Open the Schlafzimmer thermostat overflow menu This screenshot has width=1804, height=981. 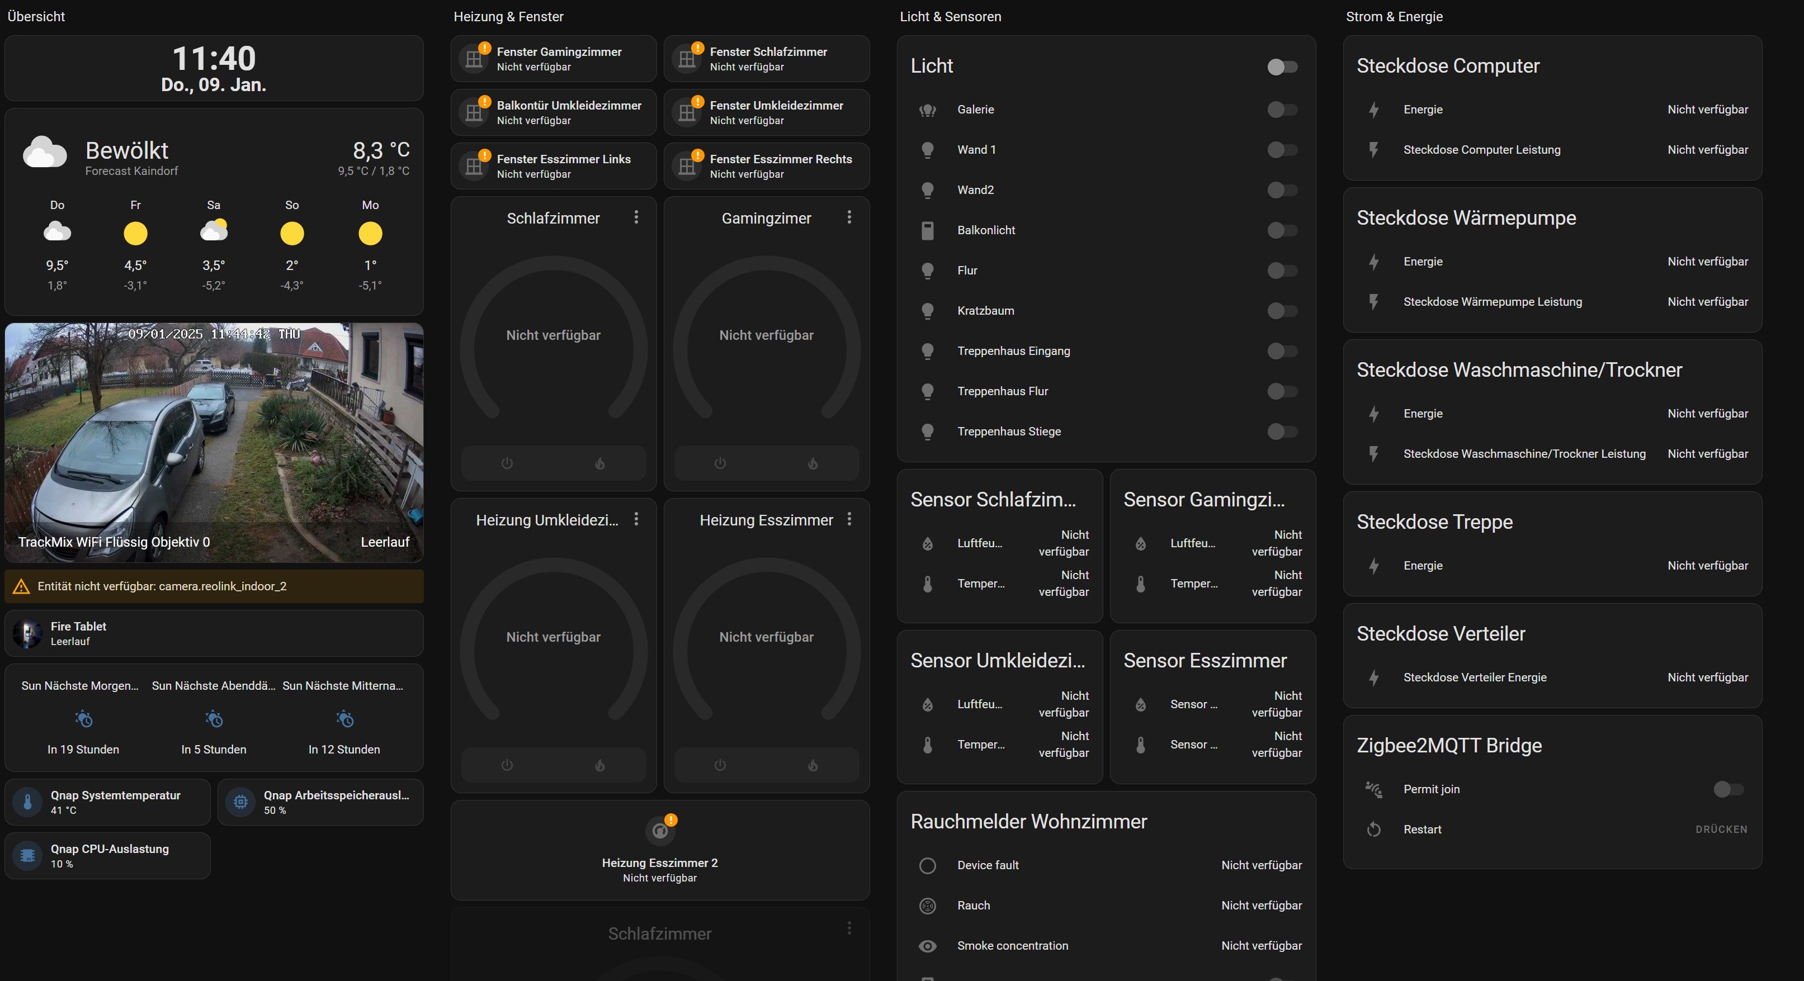[x=636, y=218]
